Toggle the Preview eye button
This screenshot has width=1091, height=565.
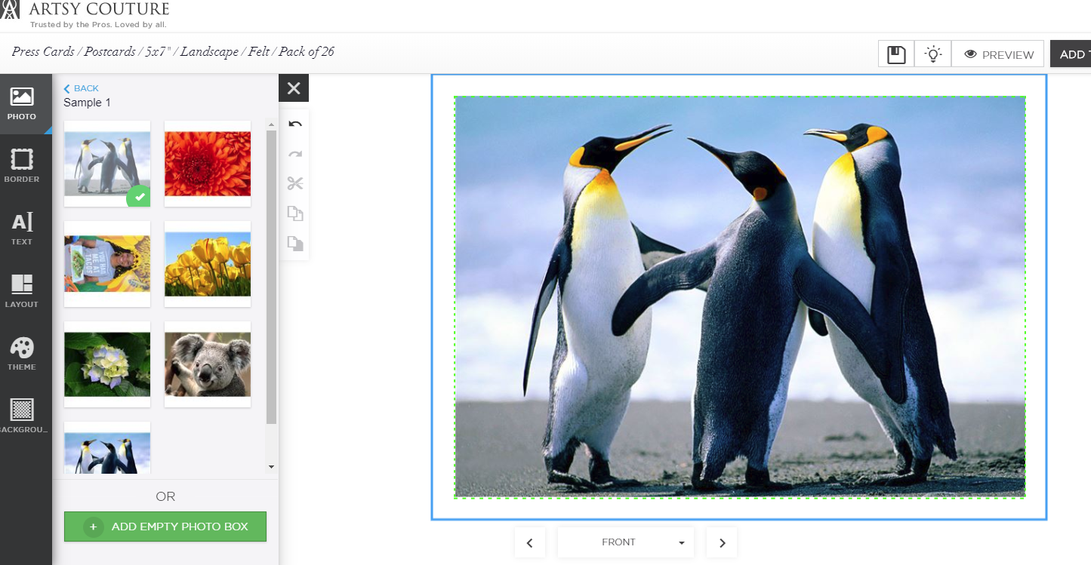tap(998, 54)
